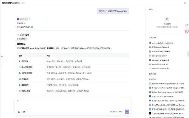Click the SOLO MTC agent avatar icon
Screen dimensions: 189x118
coord(18,19)
